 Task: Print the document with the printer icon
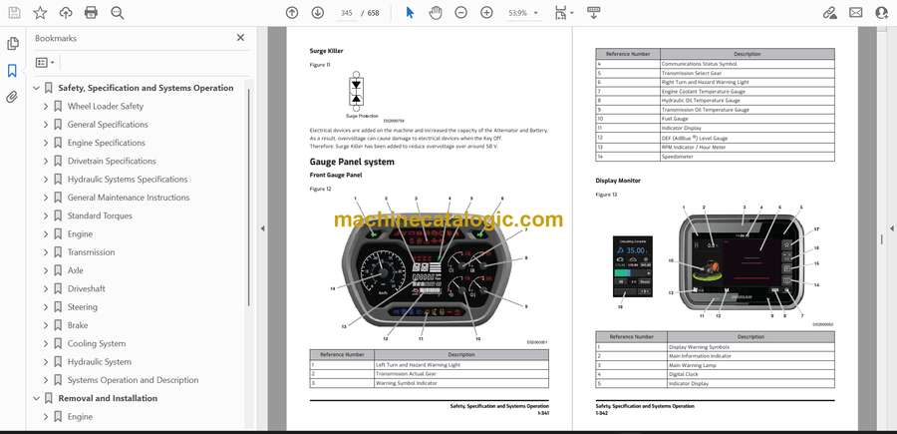click(x=92, y=13)
